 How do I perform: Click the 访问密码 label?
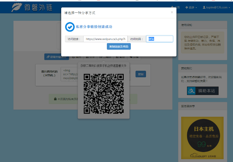pos(137,39)
